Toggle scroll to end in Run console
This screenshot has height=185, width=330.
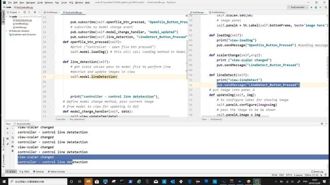pos(12,142)
